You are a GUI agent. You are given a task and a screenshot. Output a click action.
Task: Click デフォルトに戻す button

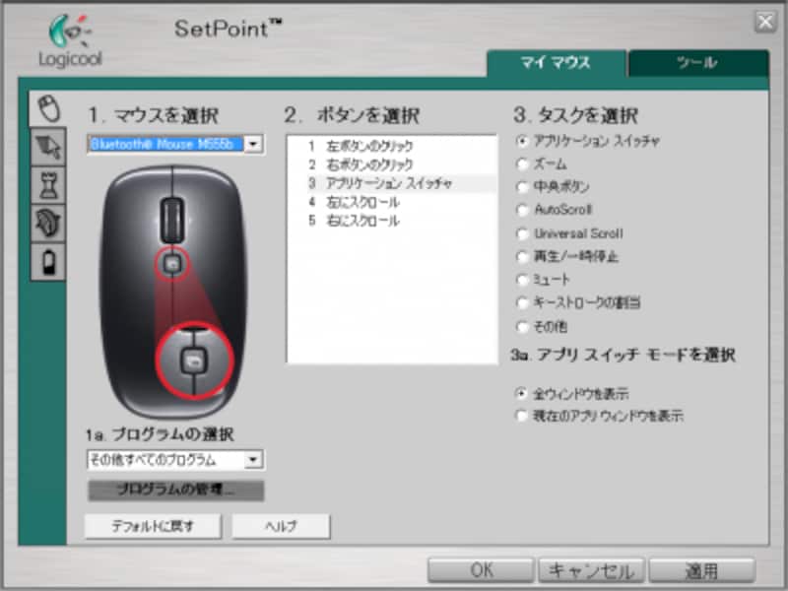pyautogui.click(x=153, y=526)
